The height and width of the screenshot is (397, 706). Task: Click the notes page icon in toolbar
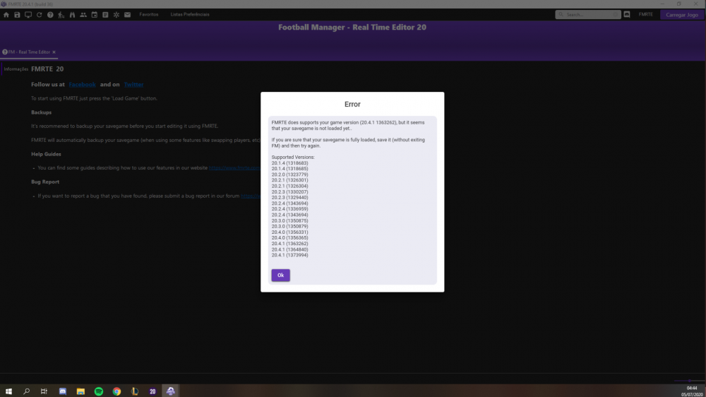[x=105, y=15]
